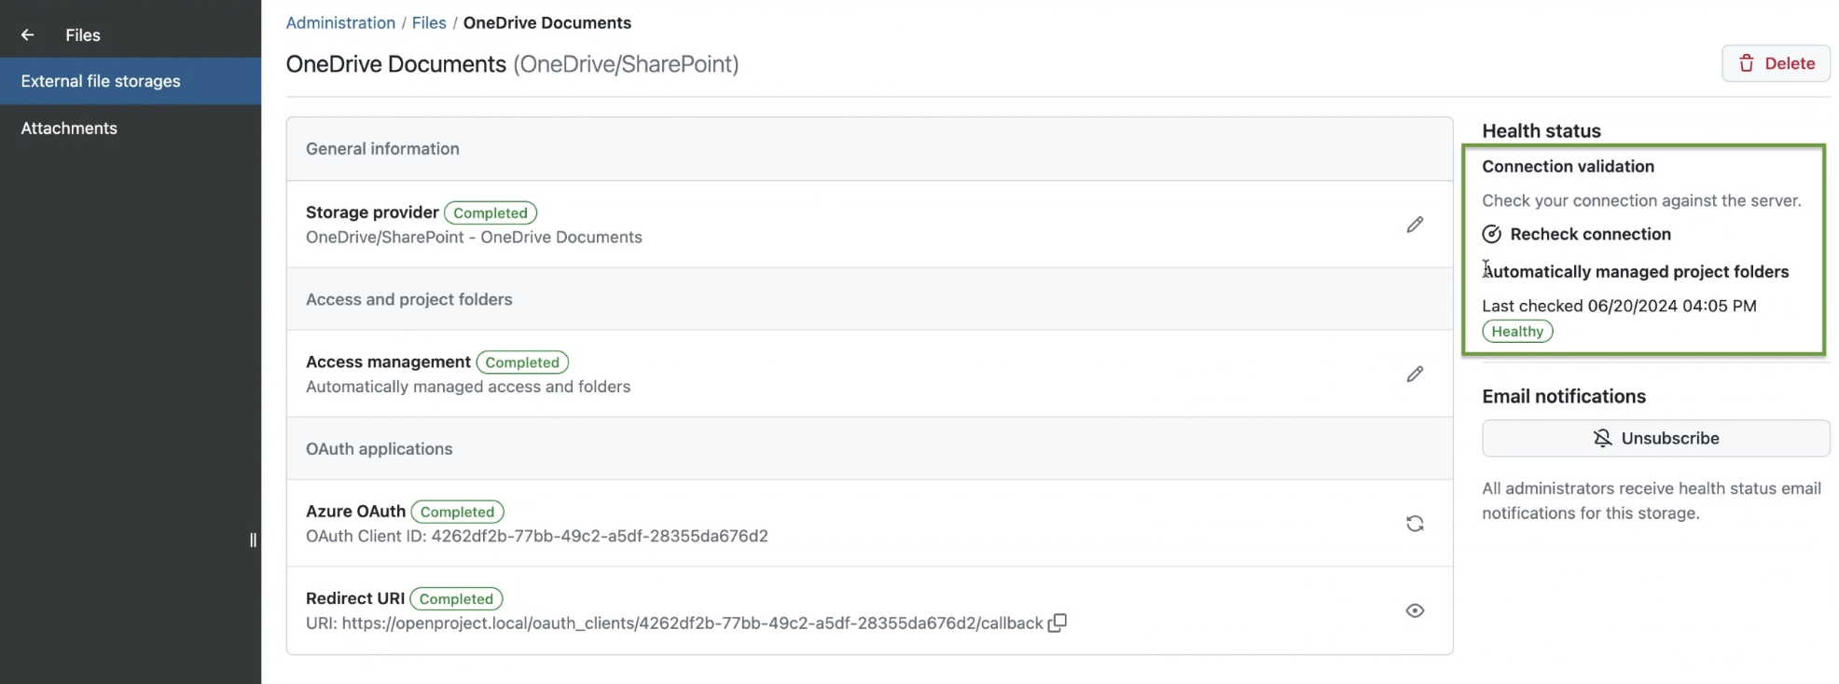Reveal the Redirect URI via eye icon
Image resolution: width=1839 pixels, height=684 pixels.
coord(1415,610)
